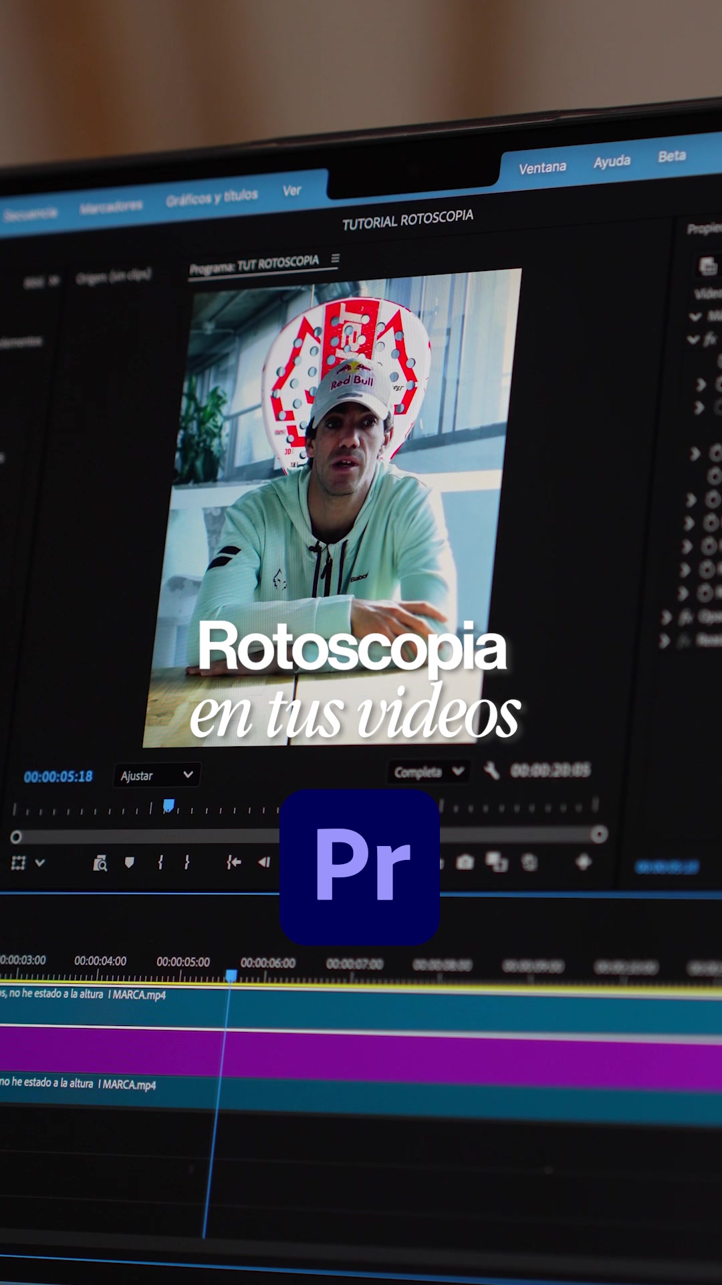Open the Ver menu
The image size is (722, 1285).
291,191
